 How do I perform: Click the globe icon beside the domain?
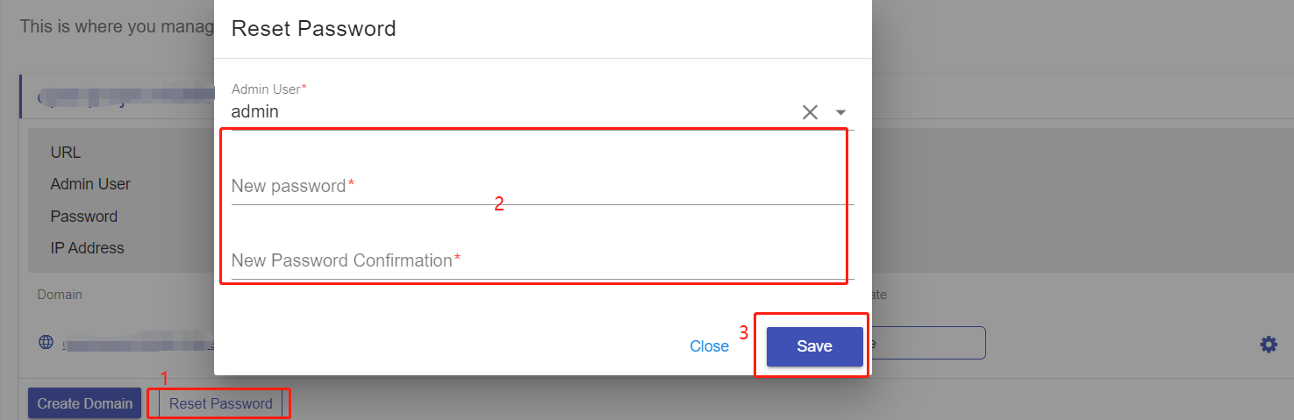click(46, 342)
